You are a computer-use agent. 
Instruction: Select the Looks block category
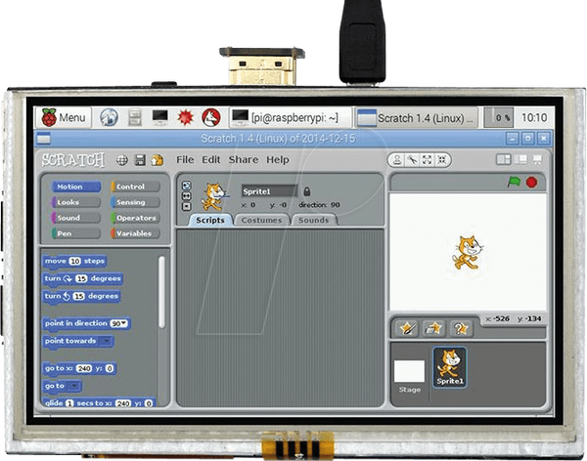(x=76, y=202)
